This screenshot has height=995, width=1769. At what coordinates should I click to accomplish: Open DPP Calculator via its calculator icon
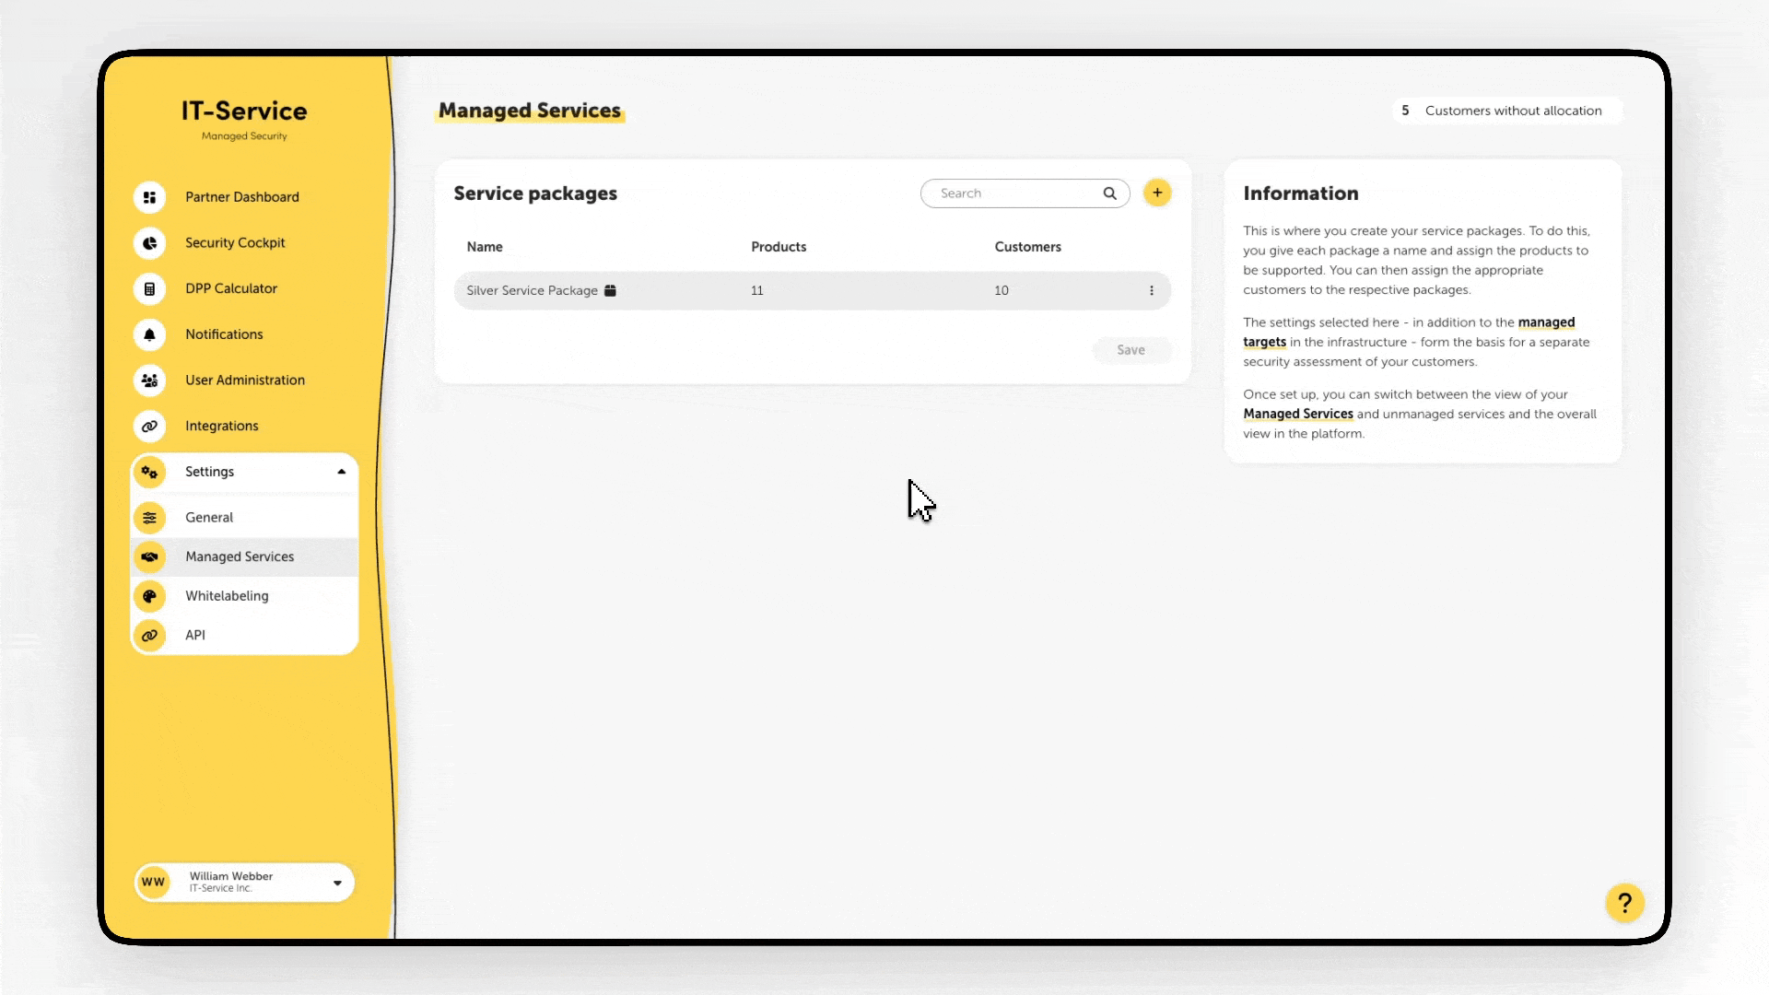(x=149, y=289)
